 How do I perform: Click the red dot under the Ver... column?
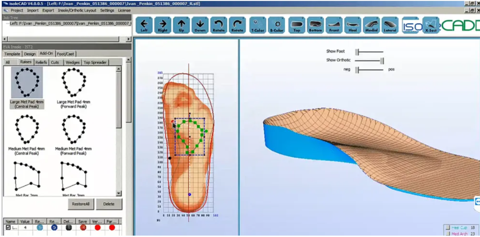(x=97, y=227)
